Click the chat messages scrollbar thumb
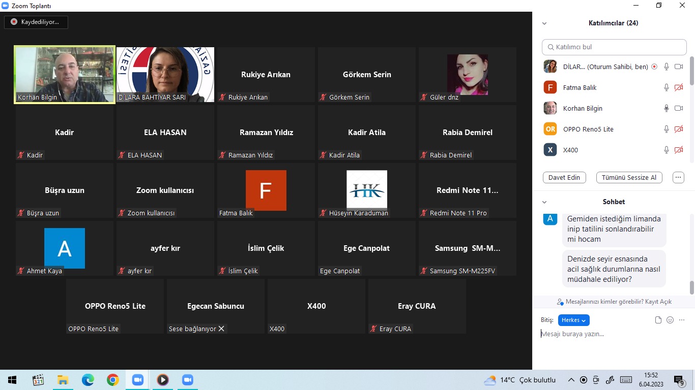This screenshot has width=695, height=390. [691, 287]
